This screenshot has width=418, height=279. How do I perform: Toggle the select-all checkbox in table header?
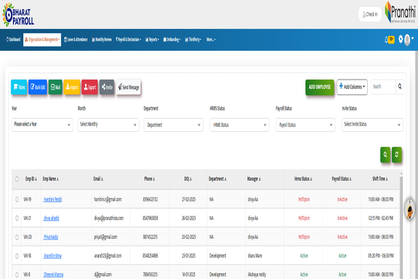click(17, 179)
